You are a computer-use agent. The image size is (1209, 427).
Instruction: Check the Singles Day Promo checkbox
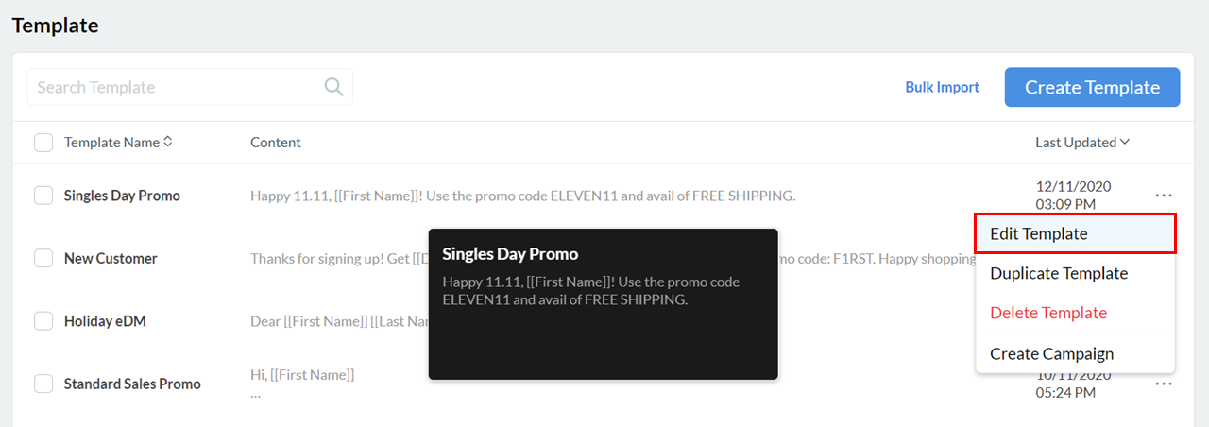pyautogui.click(x=43, y=196)
